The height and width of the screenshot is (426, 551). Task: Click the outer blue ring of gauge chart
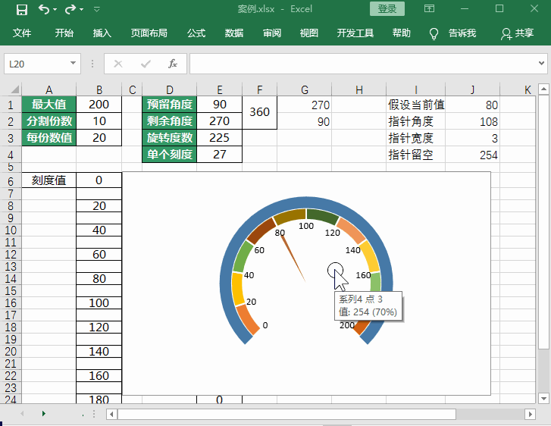[306, 202]
